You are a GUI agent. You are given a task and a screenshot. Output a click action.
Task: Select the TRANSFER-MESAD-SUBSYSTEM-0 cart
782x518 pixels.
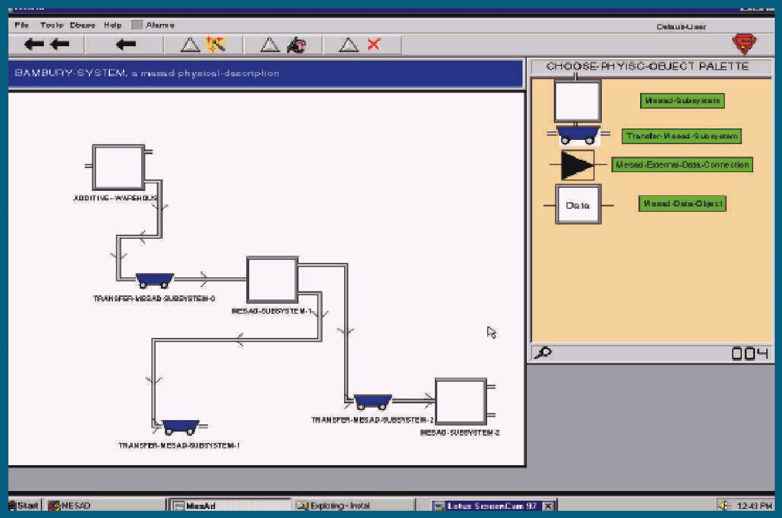point(154,280)
